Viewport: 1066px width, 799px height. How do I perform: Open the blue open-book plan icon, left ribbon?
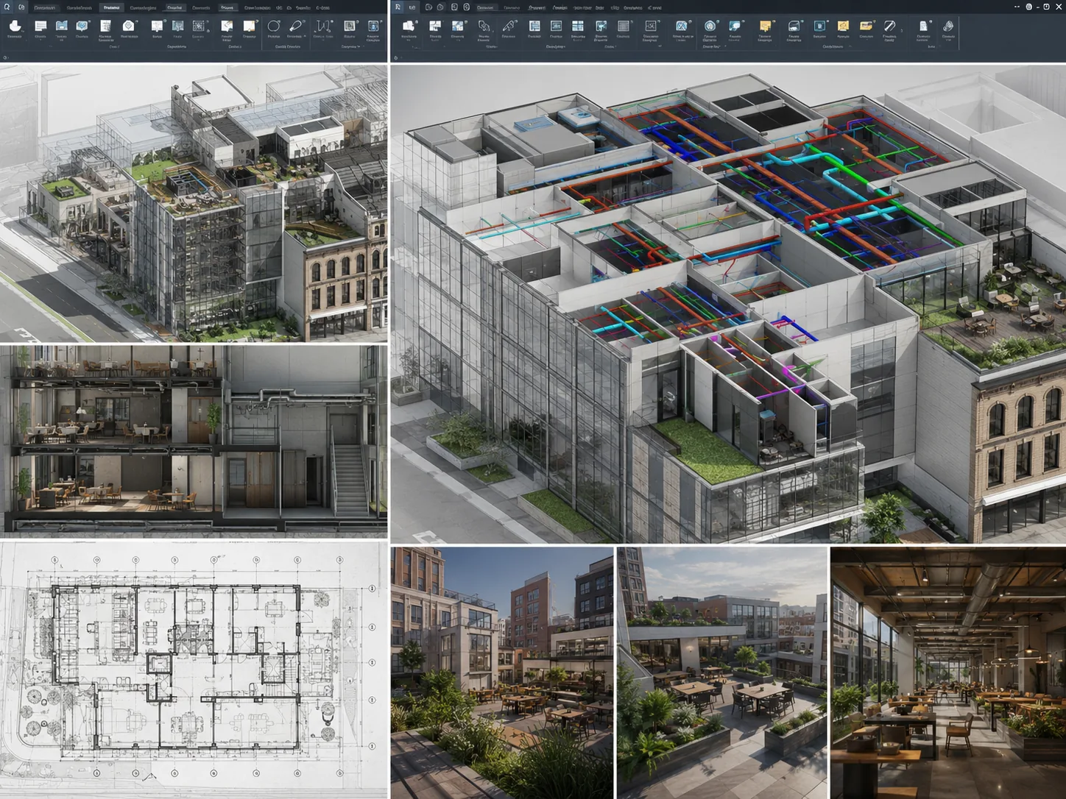(62, 26)
